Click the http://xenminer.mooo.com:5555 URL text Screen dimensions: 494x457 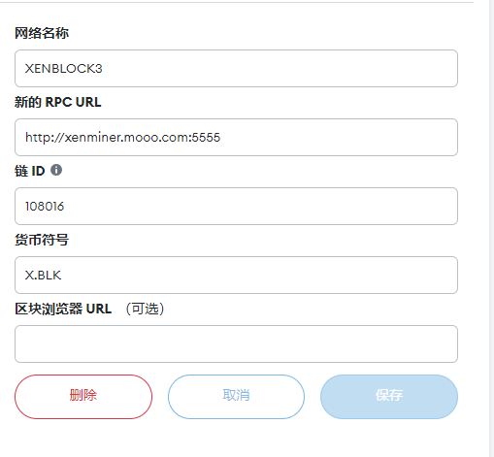click(x=122, y=138)
